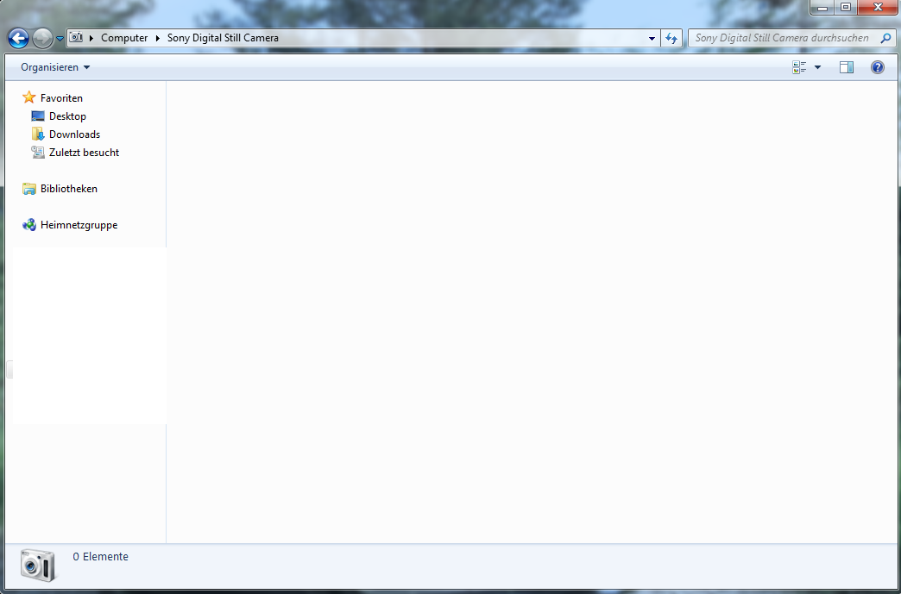The height and width of the screenshot is (594, 901).
Task: Open the address bar history dropdown
Action: pyautogui.click(x=652, y=39)
